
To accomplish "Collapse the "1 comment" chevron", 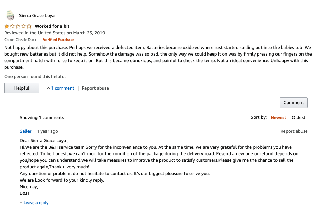I will coord(49,88).
